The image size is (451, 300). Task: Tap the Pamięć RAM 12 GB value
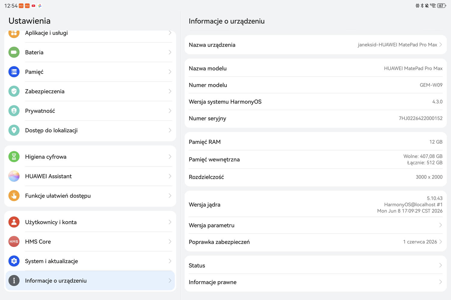(x=436, y=142)
